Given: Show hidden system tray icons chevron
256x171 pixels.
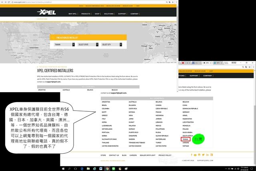Looking at the screenshot, I should (226, 169).
